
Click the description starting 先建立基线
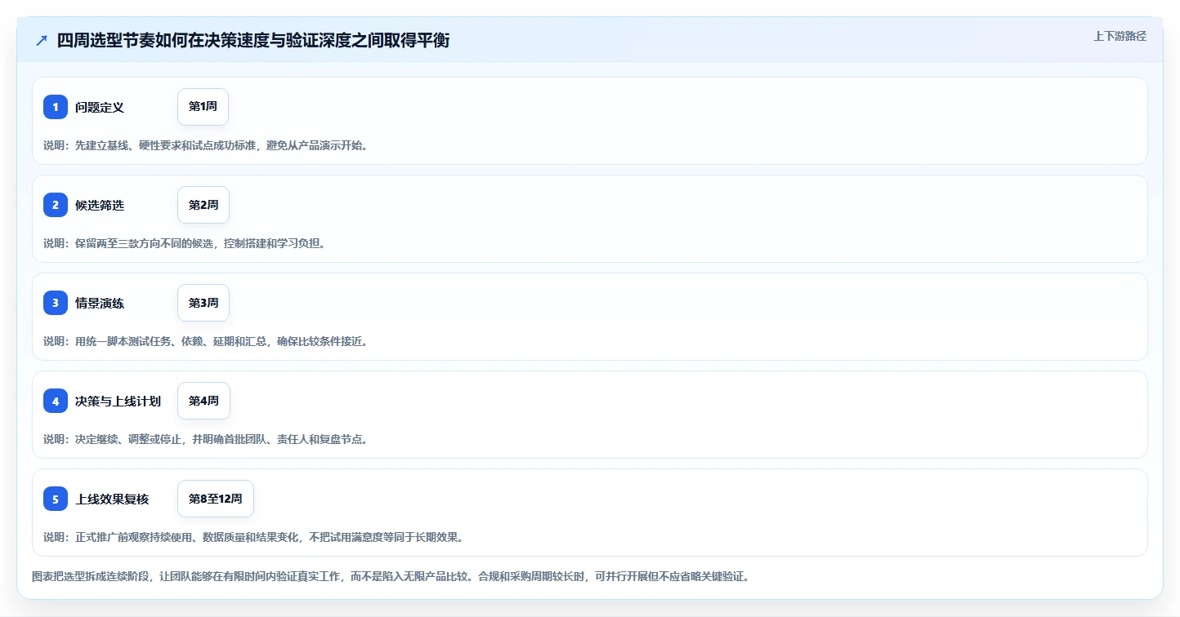(x=206, y=145)
